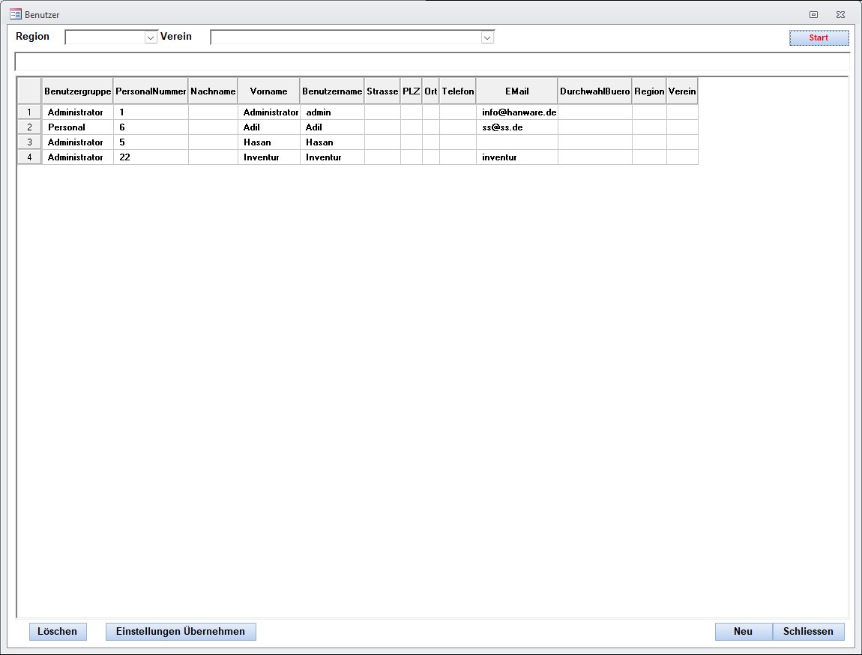Click the red Start button
The height and width of the screenshot is (655, 862).
click(819, 37)
